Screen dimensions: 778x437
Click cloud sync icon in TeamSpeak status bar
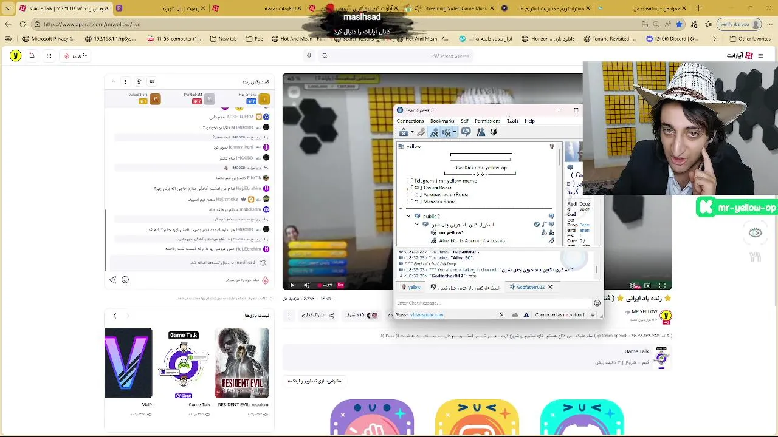point(515,315)
